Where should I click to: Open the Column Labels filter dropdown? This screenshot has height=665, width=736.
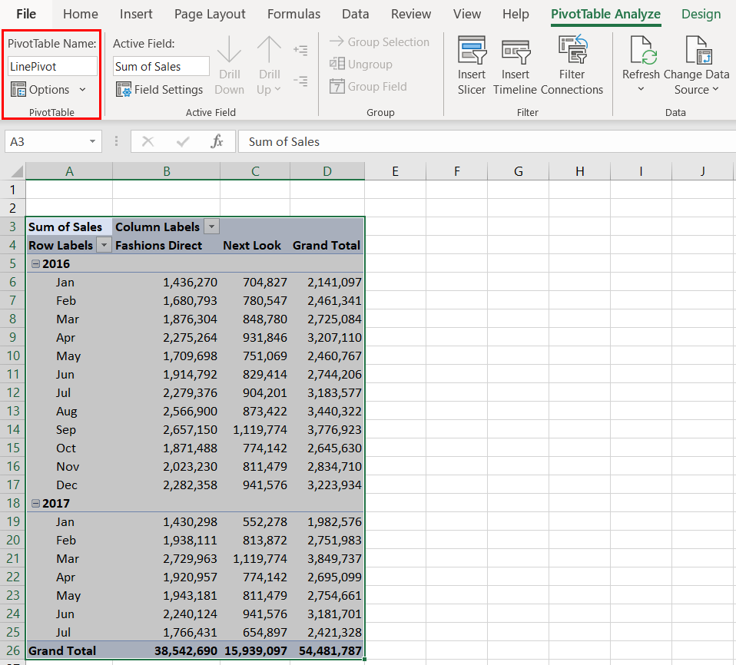click(211, 227)
